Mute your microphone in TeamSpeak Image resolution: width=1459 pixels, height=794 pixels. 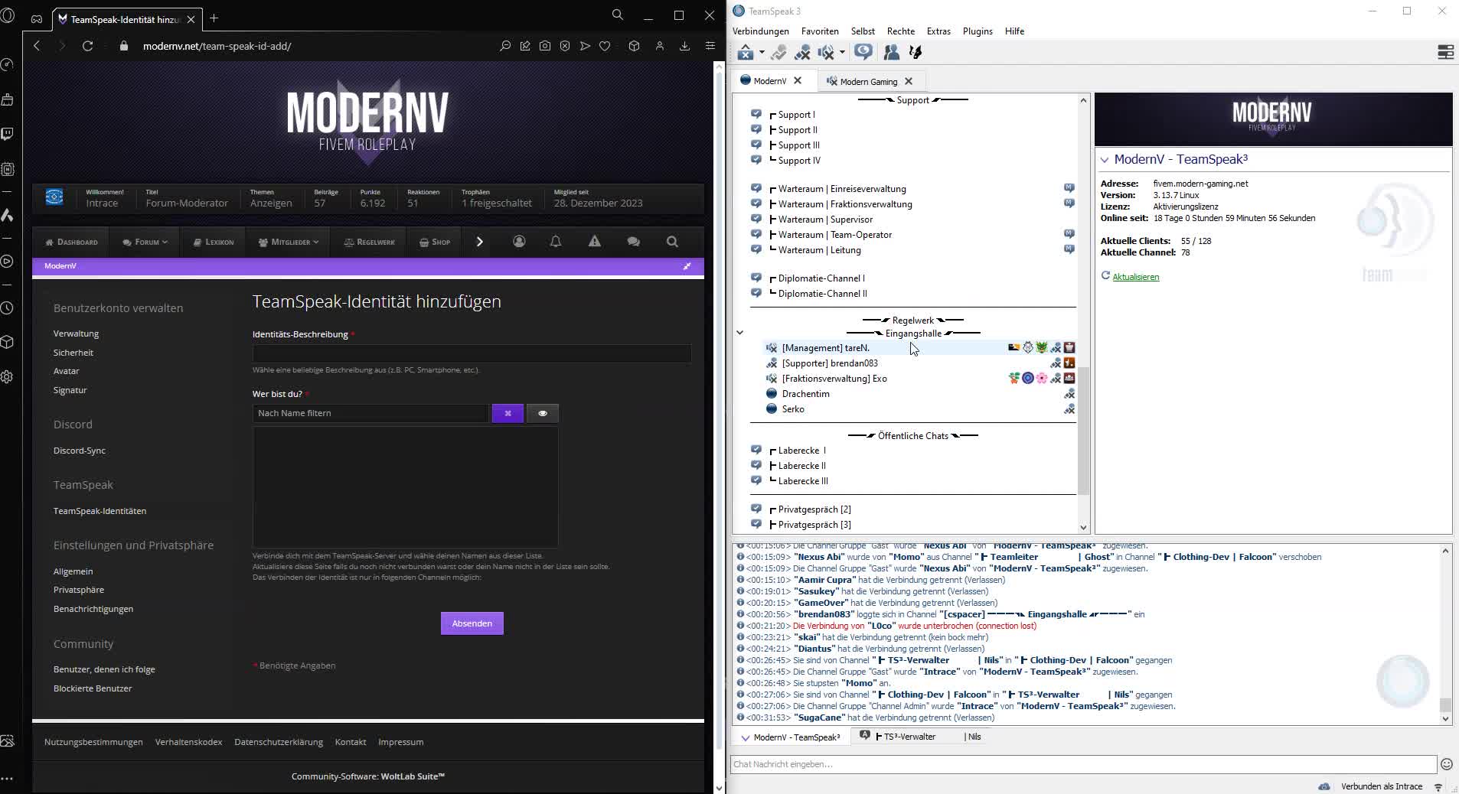pyautogui.click(x=801, y=52)
